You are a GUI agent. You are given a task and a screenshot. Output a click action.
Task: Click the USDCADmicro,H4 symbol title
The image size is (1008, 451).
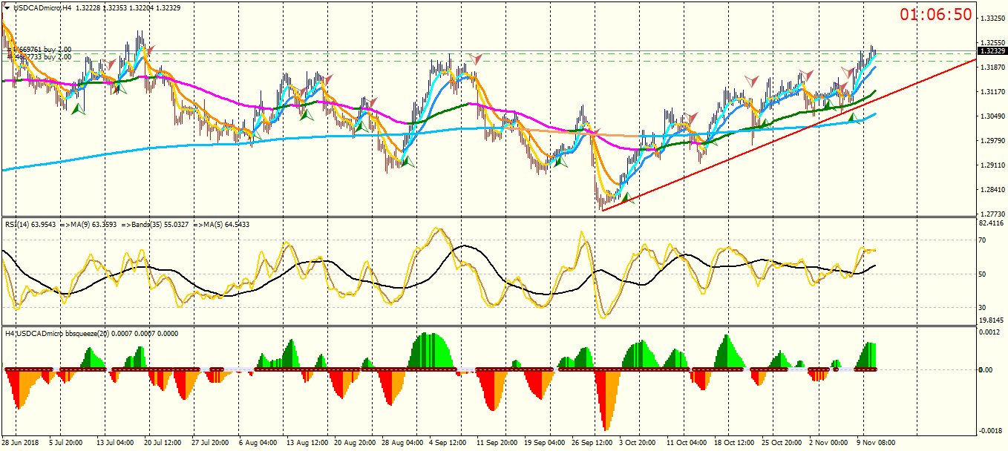coord(42,7)
